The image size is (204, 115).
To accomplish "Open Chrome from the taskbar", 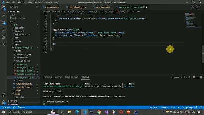I will 99,112.
